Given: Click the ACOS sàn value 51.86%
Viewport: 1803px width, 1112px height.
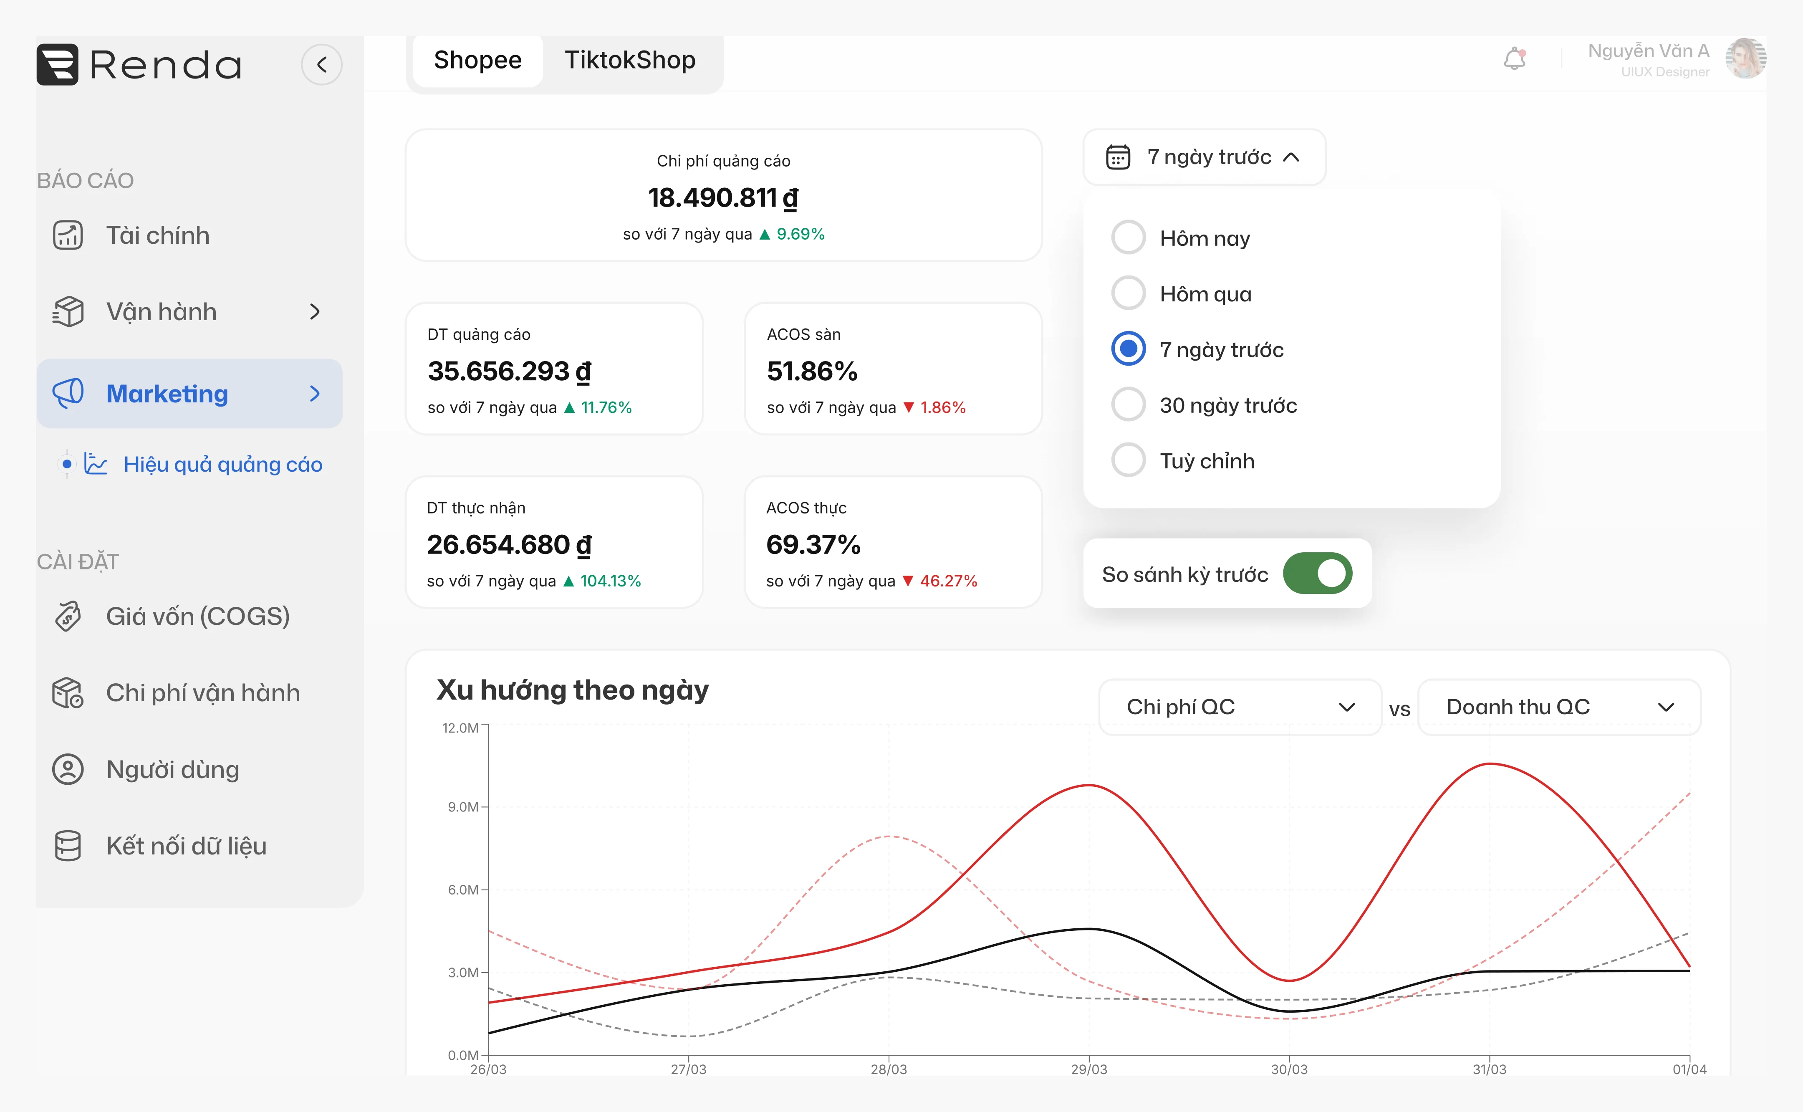Looking at the screenshot, I should pyautogui.click(x=813, y=372).
